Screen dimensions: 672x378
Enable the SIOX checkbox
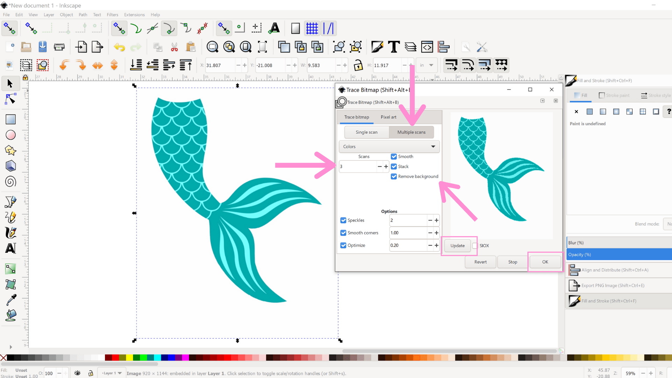475,246
